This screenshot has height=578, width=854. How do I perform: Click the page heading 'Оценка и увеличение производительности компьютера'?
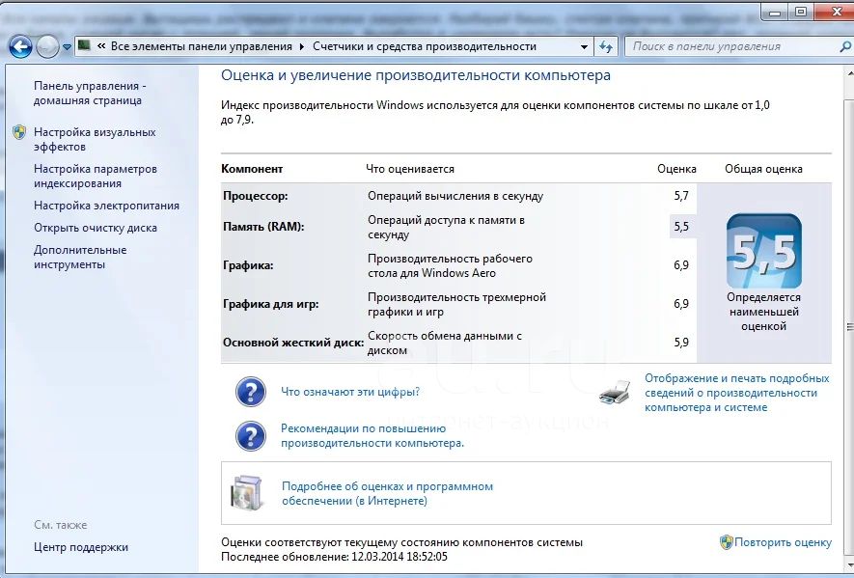416,75
